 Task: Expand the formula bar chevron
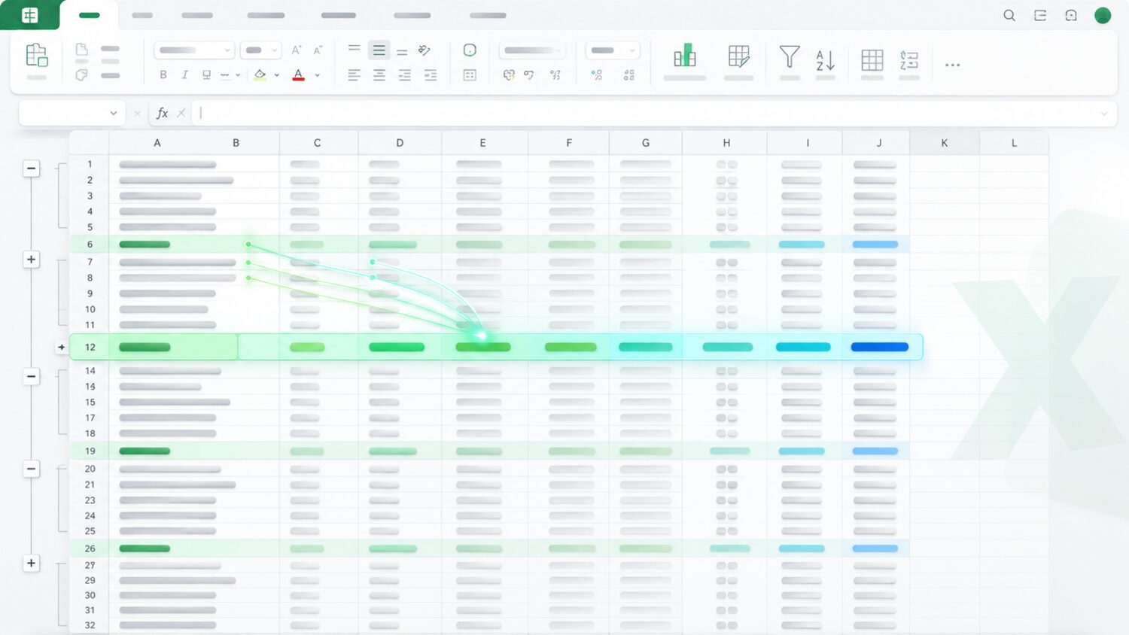point(1104,114)
